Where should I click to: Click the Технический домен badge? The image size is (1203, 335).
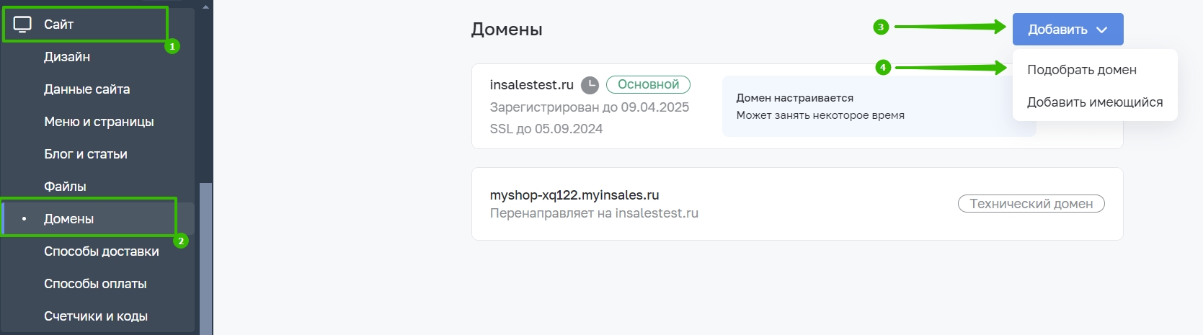click(x=1031, y=204)
